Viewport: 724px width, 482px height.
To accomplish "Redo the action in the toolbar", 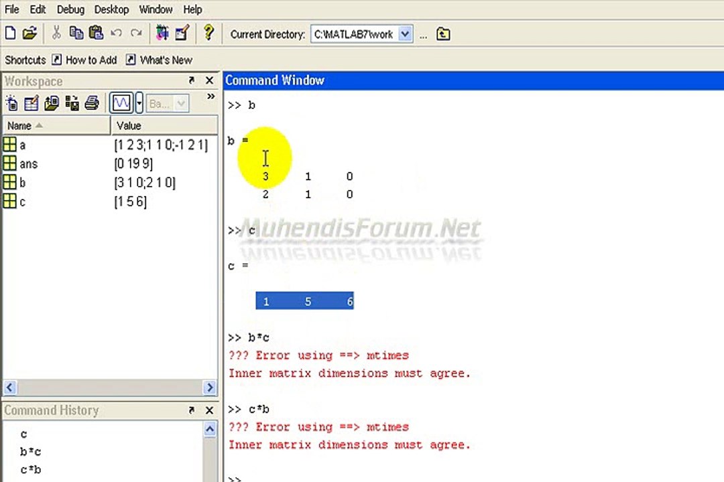I will pos(136,33).
